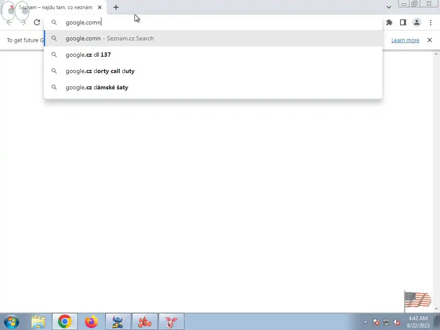The image size is (440, 330).
Task: Open muted volume tray icon
Action: point(397,322)
